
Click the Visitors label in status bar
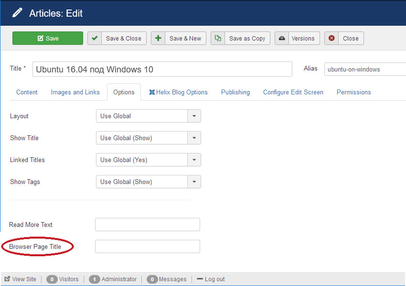(x=69, y=279)
